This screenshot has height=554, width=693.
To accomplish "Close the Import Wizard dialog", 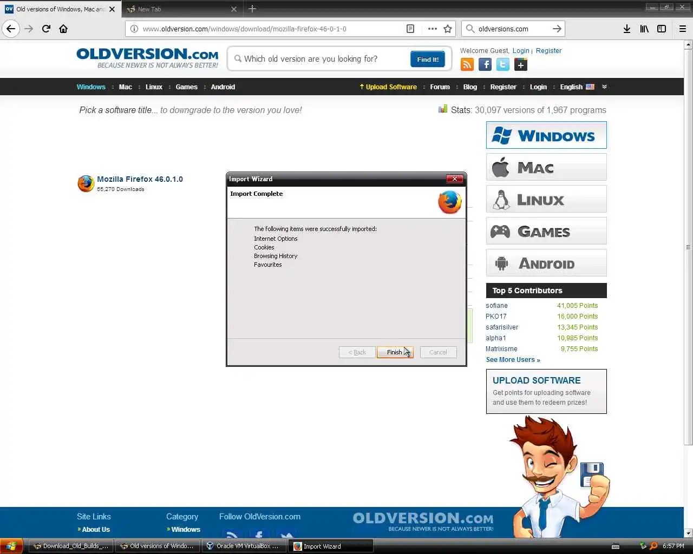I will [x=454, y=179].
